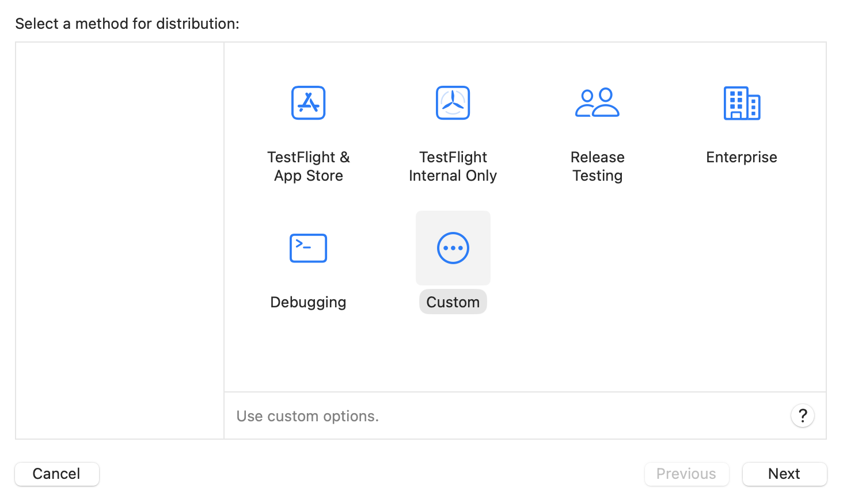Viewport: 843px width, 503px height.
Task: Select the "Release Testing" text label
Action: click(x=597, y=166)
